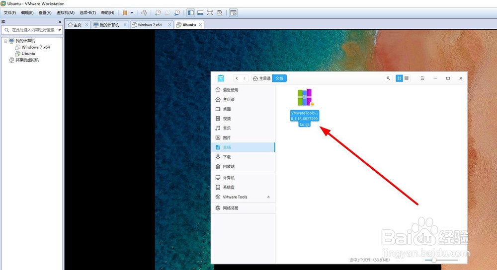
Task: Switch to Unity mode icon
Action: tap(219, 13)
